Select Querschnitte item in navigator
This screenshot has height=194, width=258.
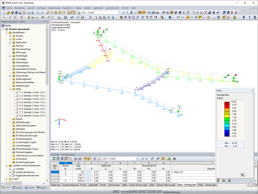tap(22, 76)
